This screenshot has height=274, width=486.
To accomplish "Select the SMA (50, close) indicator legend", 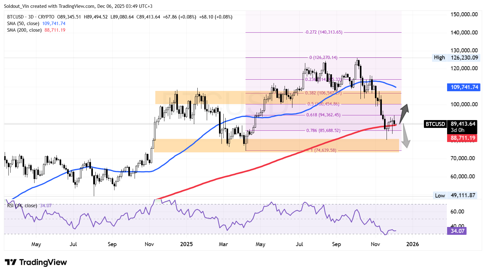I will 23,24.
